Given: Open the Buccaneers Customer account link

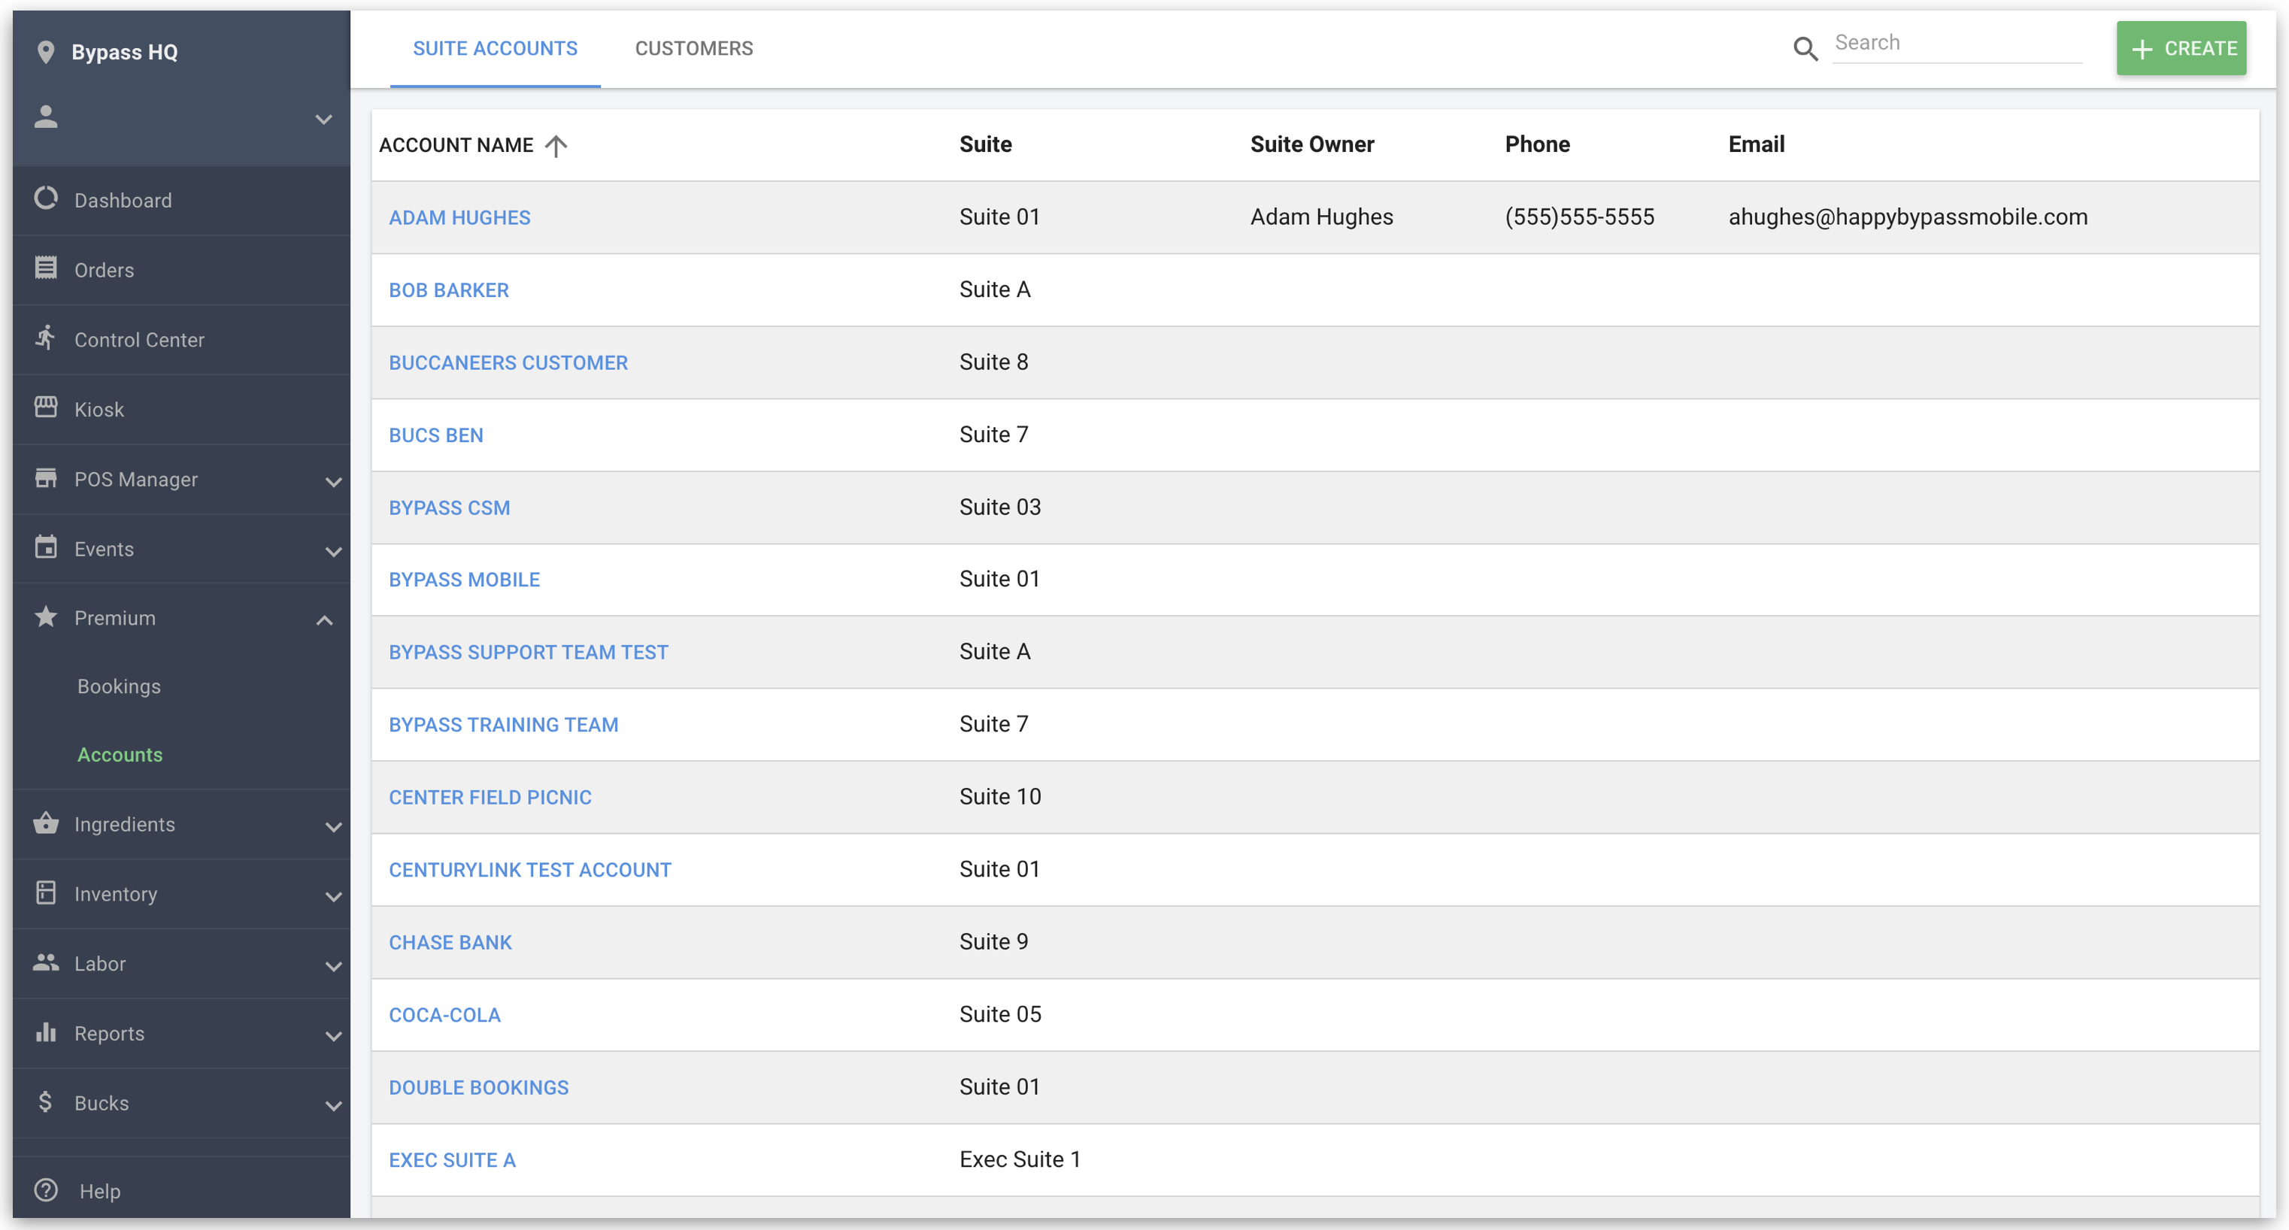Looking at the screenshot, I should 508,362.
